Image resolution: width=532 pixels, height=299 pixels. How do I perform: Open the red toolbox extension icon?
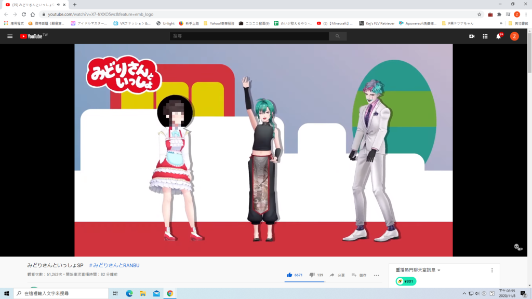click(490, 14)
